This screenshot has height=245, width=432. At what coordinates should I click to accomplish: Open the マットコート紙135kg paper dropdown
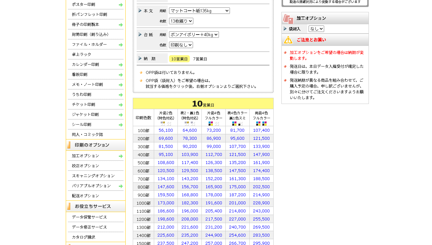point(199,11)
